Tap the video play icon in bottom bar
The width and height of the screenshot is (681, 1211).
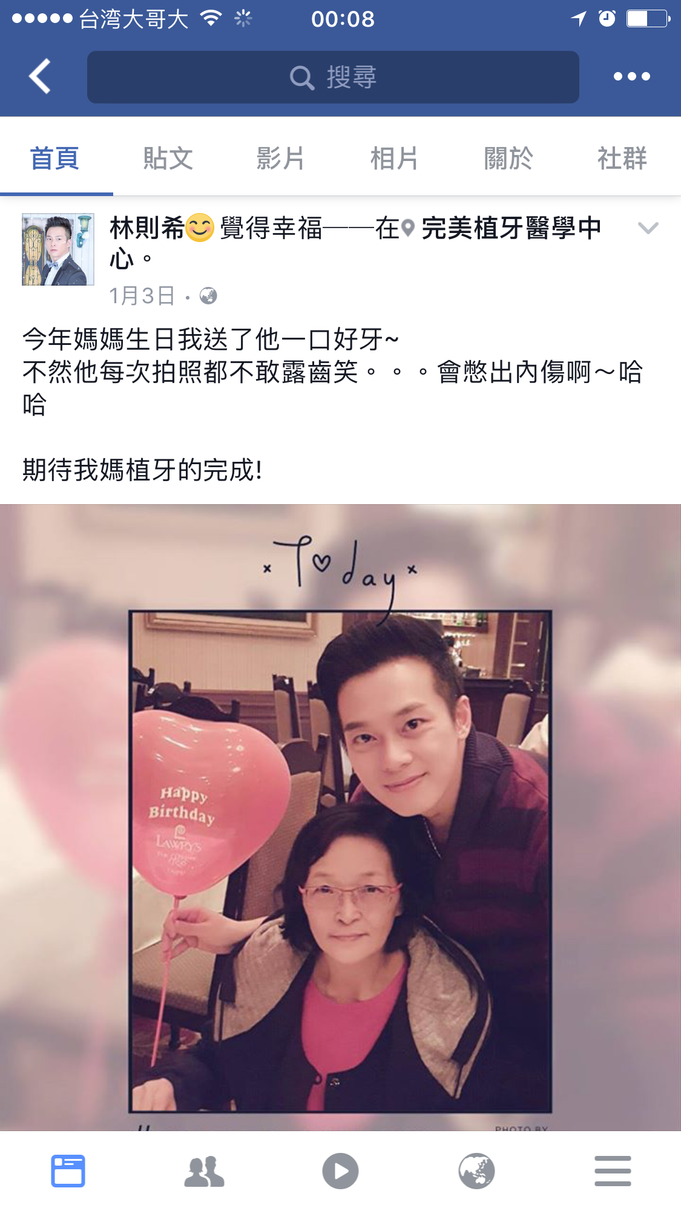coord(340,1171)
